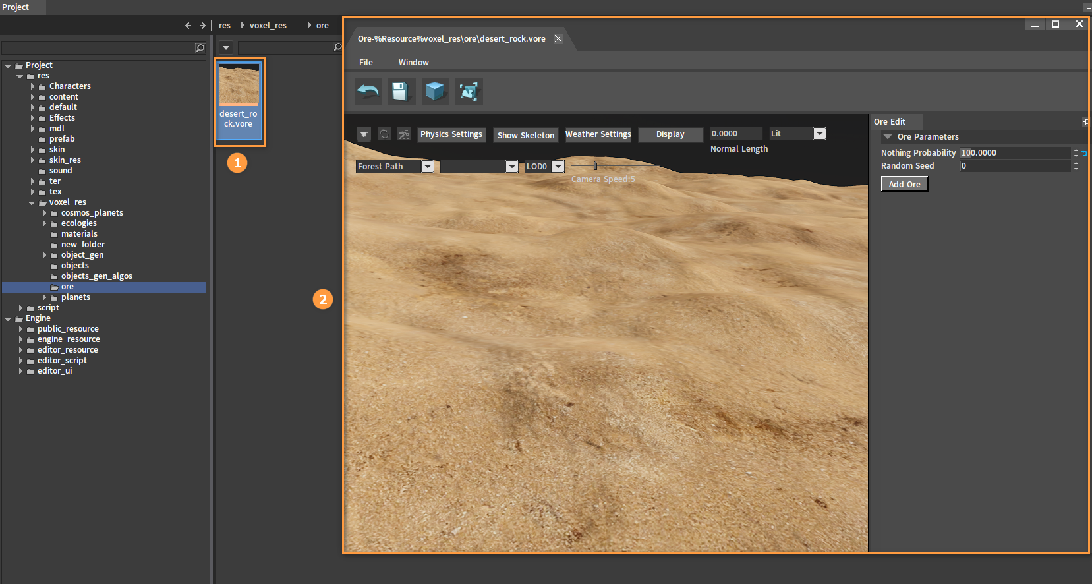Reset Nothing Probability value icon
Image resolution: width=1092 pixels, height=584 pixels.
(x=1084, y=153)
